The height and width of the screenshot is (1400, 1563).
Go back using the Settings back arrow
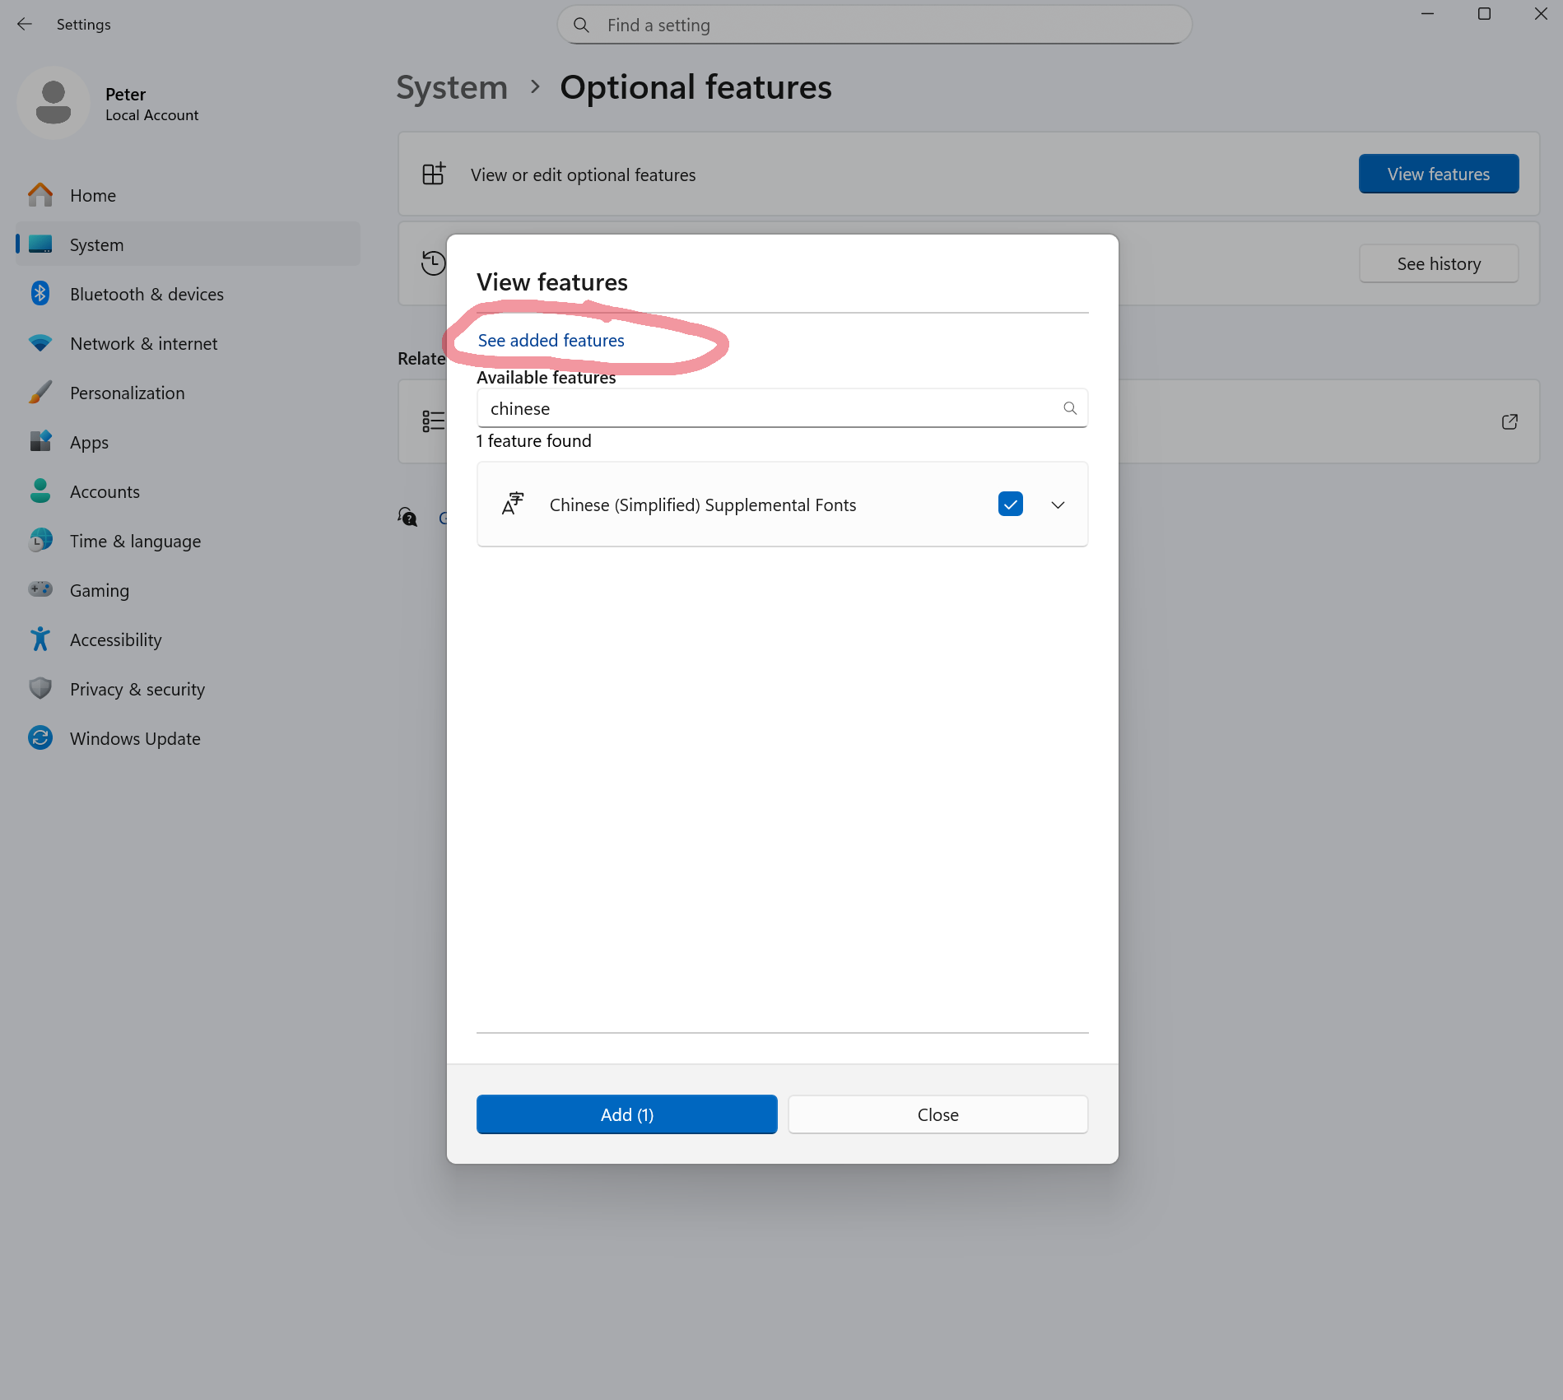25,25
